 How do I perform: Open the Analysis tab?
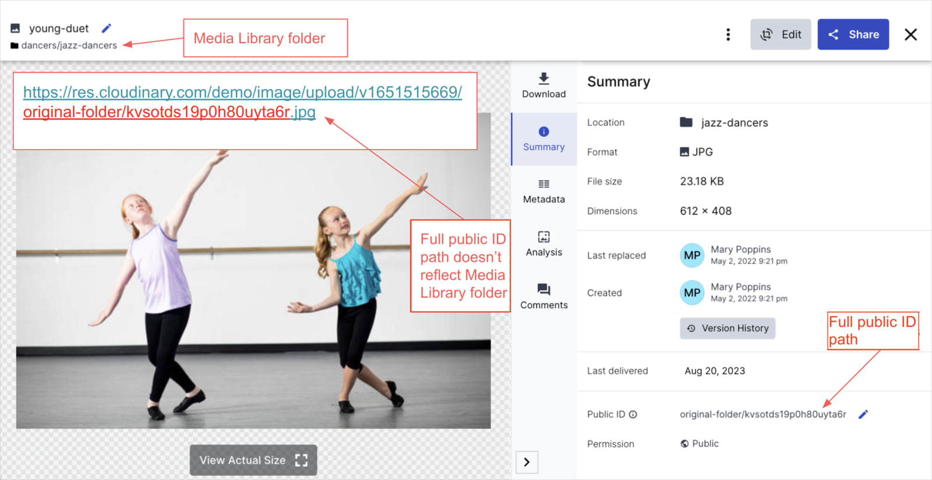click(543, 244)
